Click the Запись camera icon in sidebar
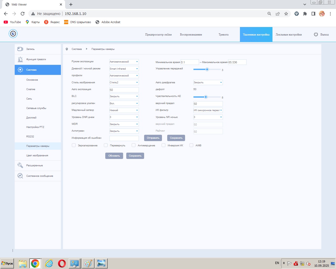Viewport: 336px width, 269px height. pos(20,49)
